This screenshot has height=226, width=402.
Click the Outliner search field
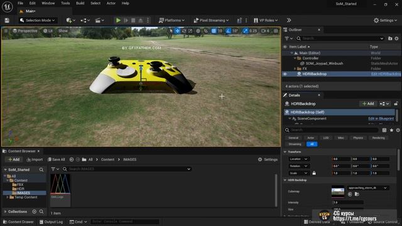pyautogui.click(x=340, y=38)
